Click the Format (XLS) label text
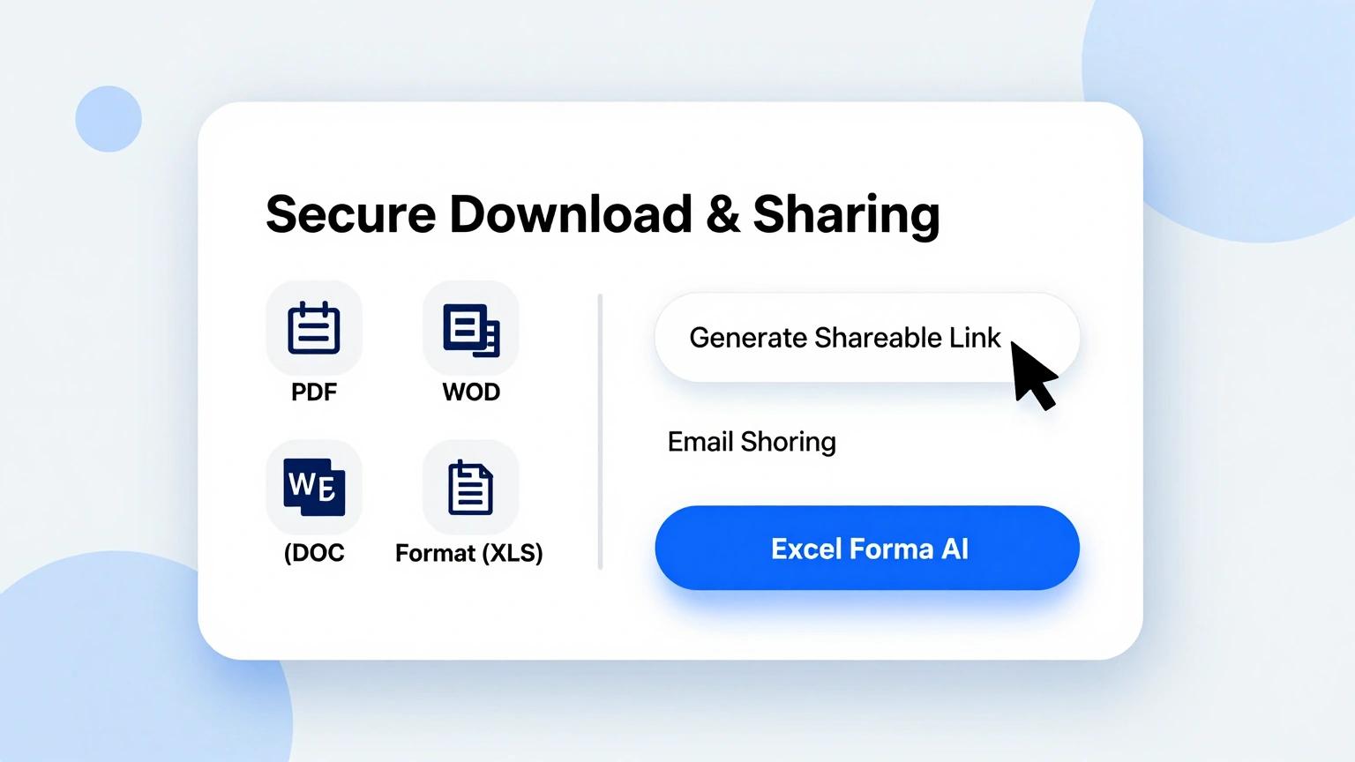Screen dimensions: 1355x762 point(469,553)
